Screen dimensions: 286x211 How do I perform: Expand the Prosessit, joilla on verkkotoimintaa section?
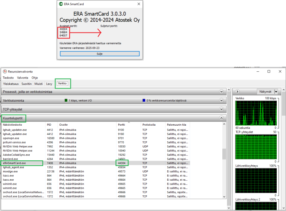221,92
